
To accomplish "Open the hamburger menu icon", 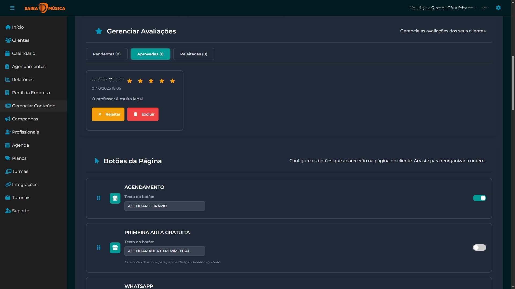I will (12, 8).
